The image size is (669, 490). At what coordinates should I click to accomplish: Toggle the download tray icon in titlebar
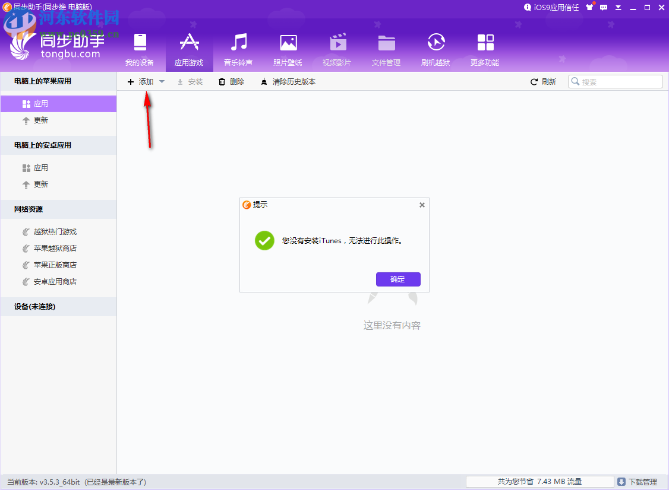coord(618,7)
